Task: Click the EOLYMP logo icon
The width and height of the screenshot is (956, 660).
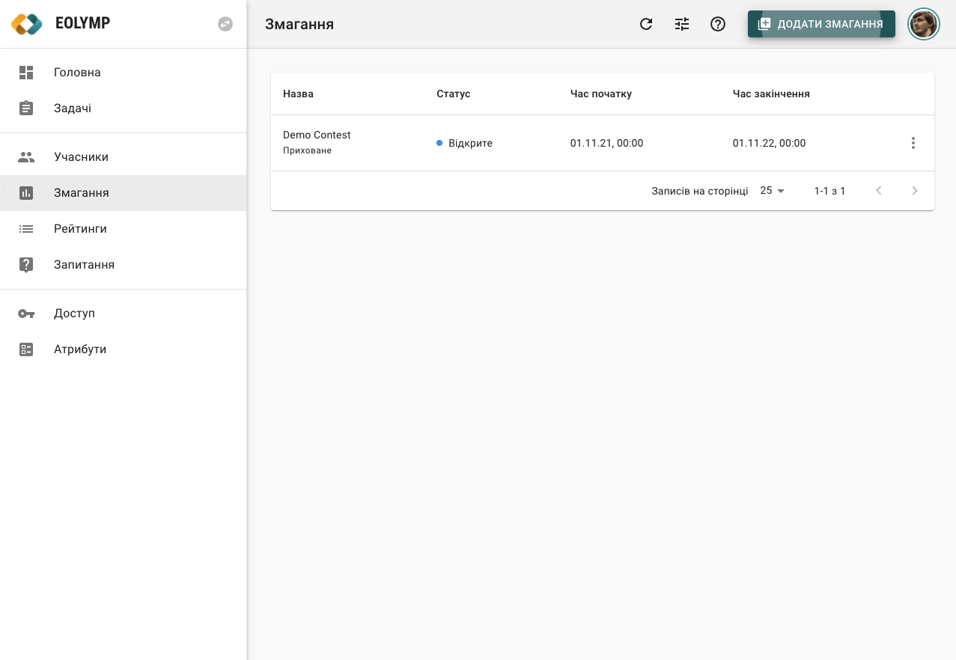Action: [27, 24]
